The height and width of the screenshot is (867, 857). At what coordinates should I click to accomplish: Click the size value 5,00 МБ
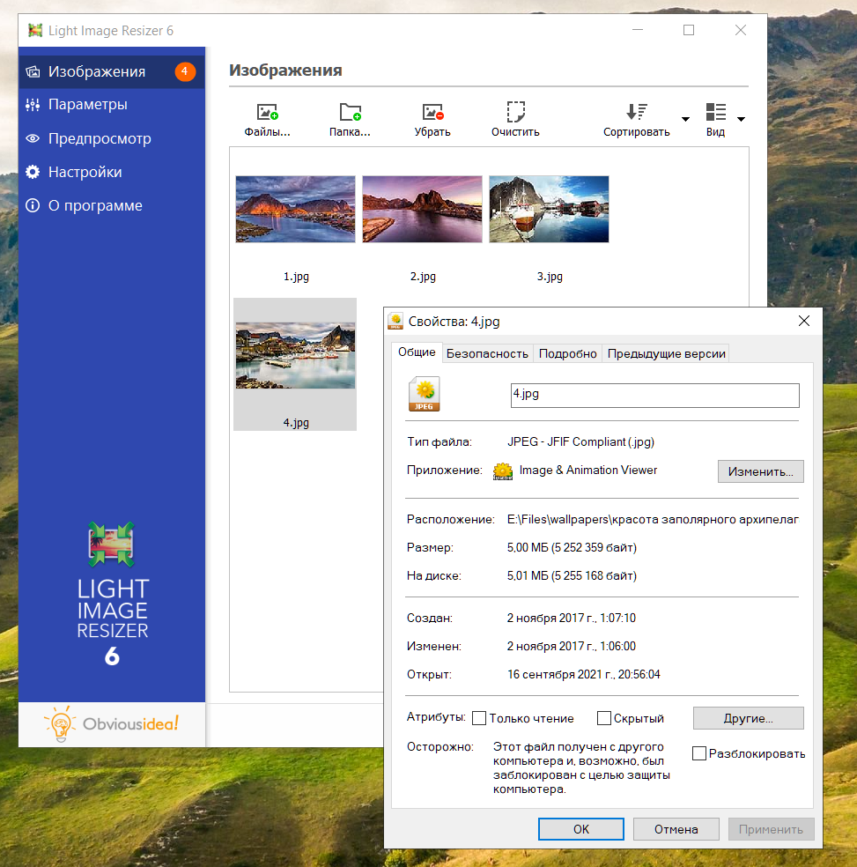pyautogui.click(x=572, y=547)
